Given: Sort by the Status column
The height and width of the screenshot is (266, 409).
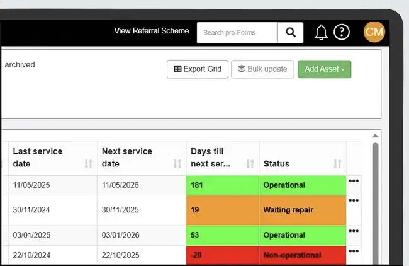Looking at the screenshot, I should tap(337, 164).
